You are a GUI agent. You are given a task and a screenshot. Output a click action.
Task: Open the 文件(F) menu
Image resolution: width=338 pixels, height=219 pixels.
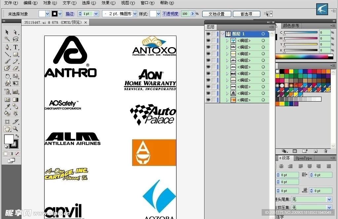coord(11,3)
